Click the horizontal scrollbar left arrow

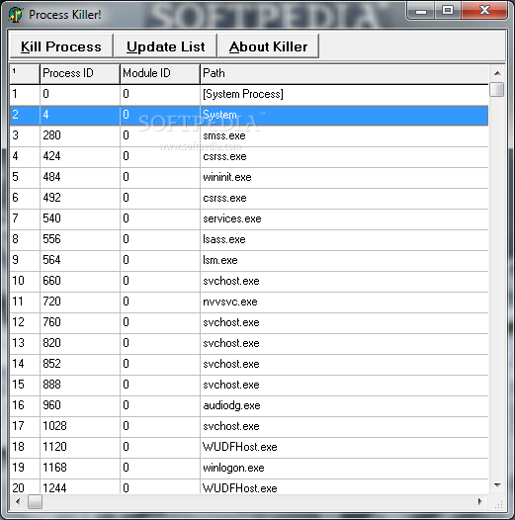(18, 501)
